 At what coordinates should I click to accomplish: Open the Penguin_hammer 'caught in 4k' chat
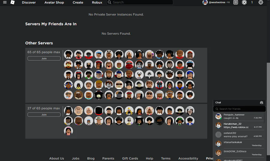(239, 116)
